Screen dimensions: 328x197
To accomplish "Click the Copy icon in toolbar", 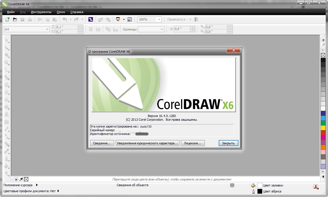I will [x=47, y=19].
